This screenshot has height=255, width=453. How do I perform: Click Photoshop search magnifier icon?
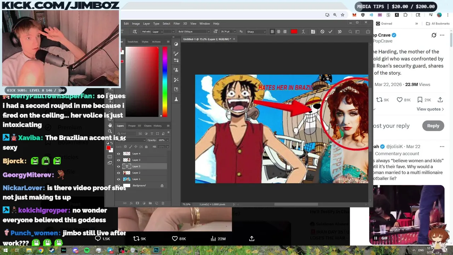pyautogui.click(x=350, y=32)
